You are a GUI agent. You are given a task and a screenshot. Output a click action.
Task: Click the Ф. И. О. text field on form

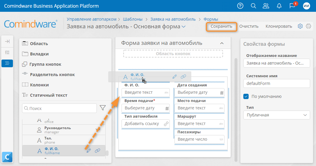[x=146, y=93]
